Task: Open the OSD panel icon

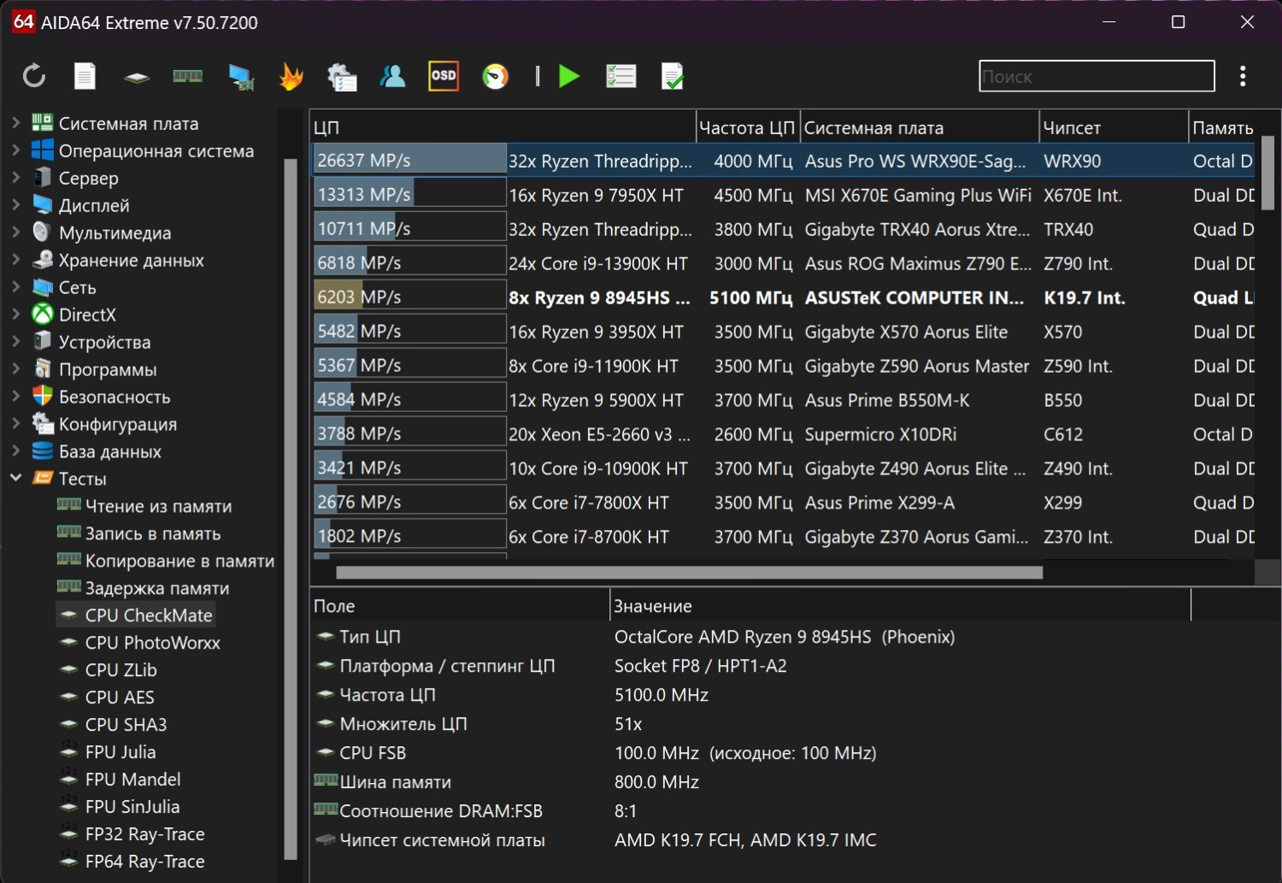Action: click(x=444, y=76)
